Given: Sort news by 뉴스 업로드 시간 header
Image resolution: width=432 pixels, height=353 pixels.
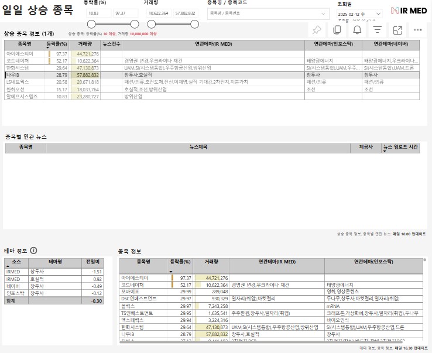Looking at the screenshot, I should 400,148.
